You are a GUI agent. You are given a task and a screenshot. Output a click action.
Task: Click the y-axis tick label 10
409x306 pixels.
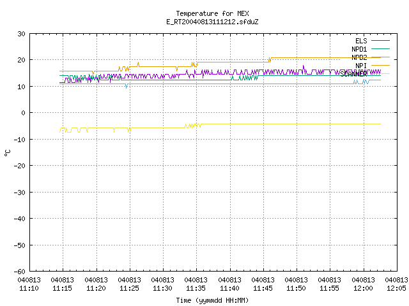(21, 87)
